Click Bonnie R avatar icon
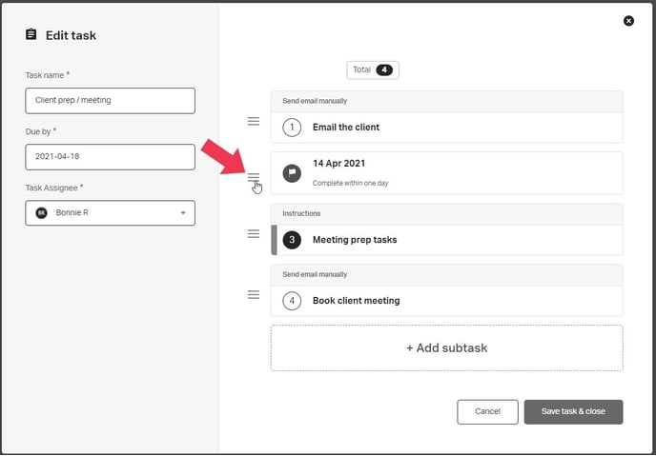This screenshot has height=456, width=656. click(x=41, y=213)
